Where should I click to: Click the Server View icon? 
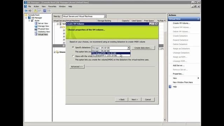(x=36, y=23)
